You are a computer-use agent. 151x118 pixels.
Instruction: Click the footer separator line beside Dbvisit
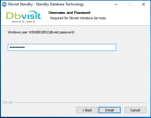81,103
